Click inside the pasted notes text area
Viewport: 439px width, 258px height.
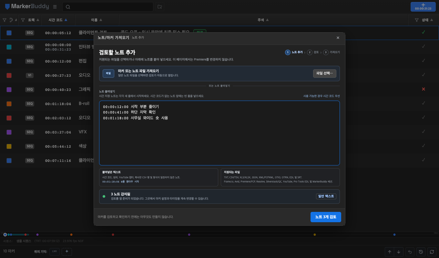tap(219, 133)
